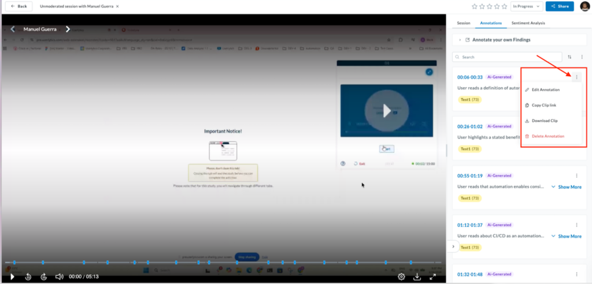Click the three-dot menu of the 00:06-00:33 annotation
Image resolution: width=592 pixels, height=284 pixels.
[x=576, y=77]
